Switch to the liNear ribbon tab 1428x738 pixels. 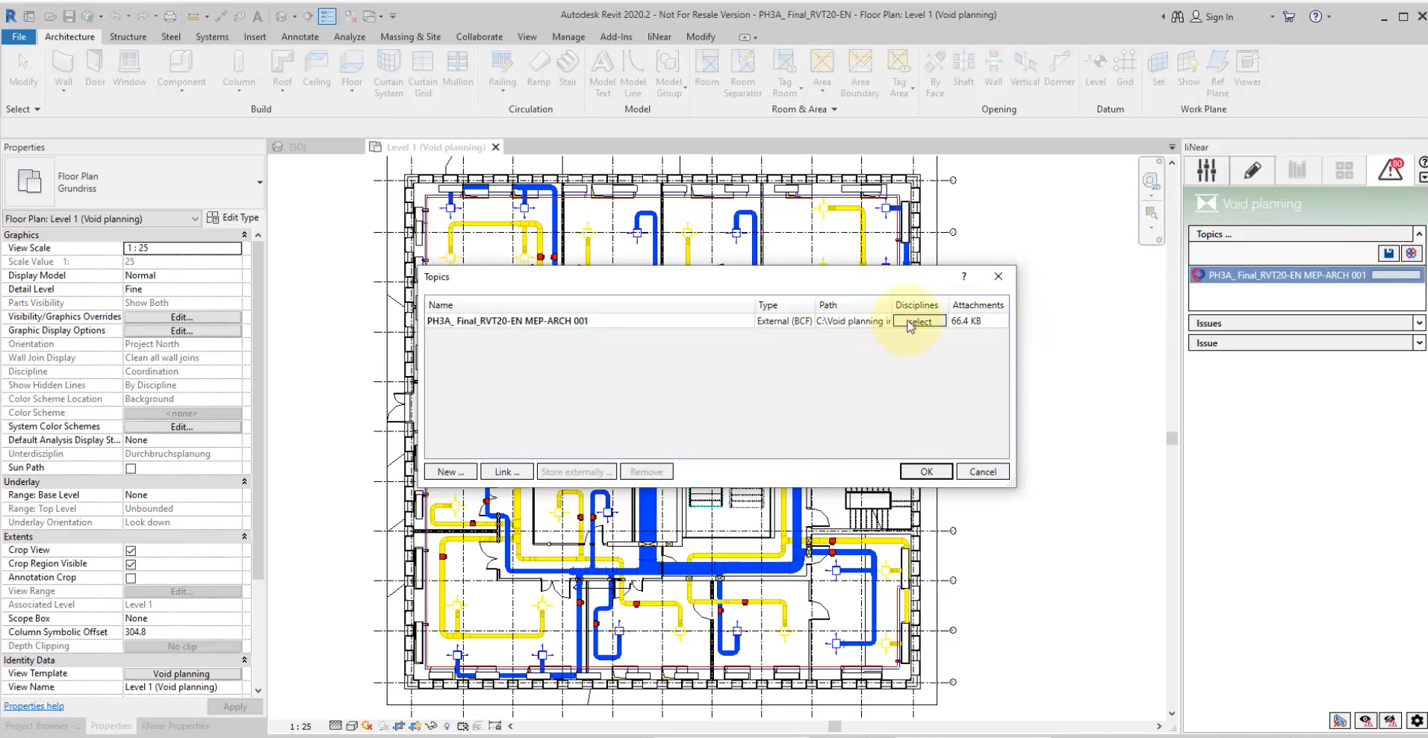point(659,37)
